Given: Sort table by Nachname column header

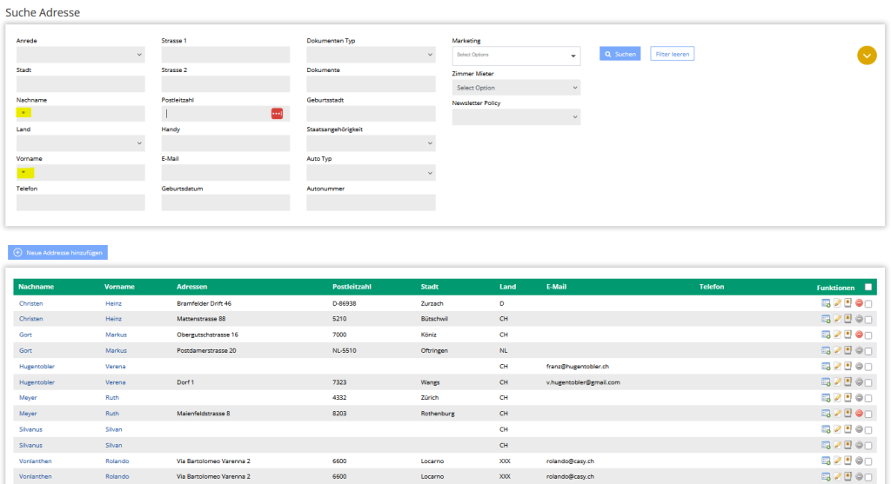Looking at the screenshot, I should [37, 287].
